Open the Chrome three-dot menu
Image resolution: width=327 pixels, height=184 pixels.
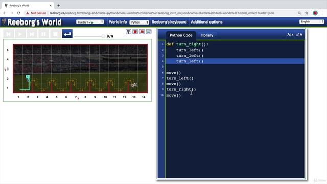tap(322, 13)
